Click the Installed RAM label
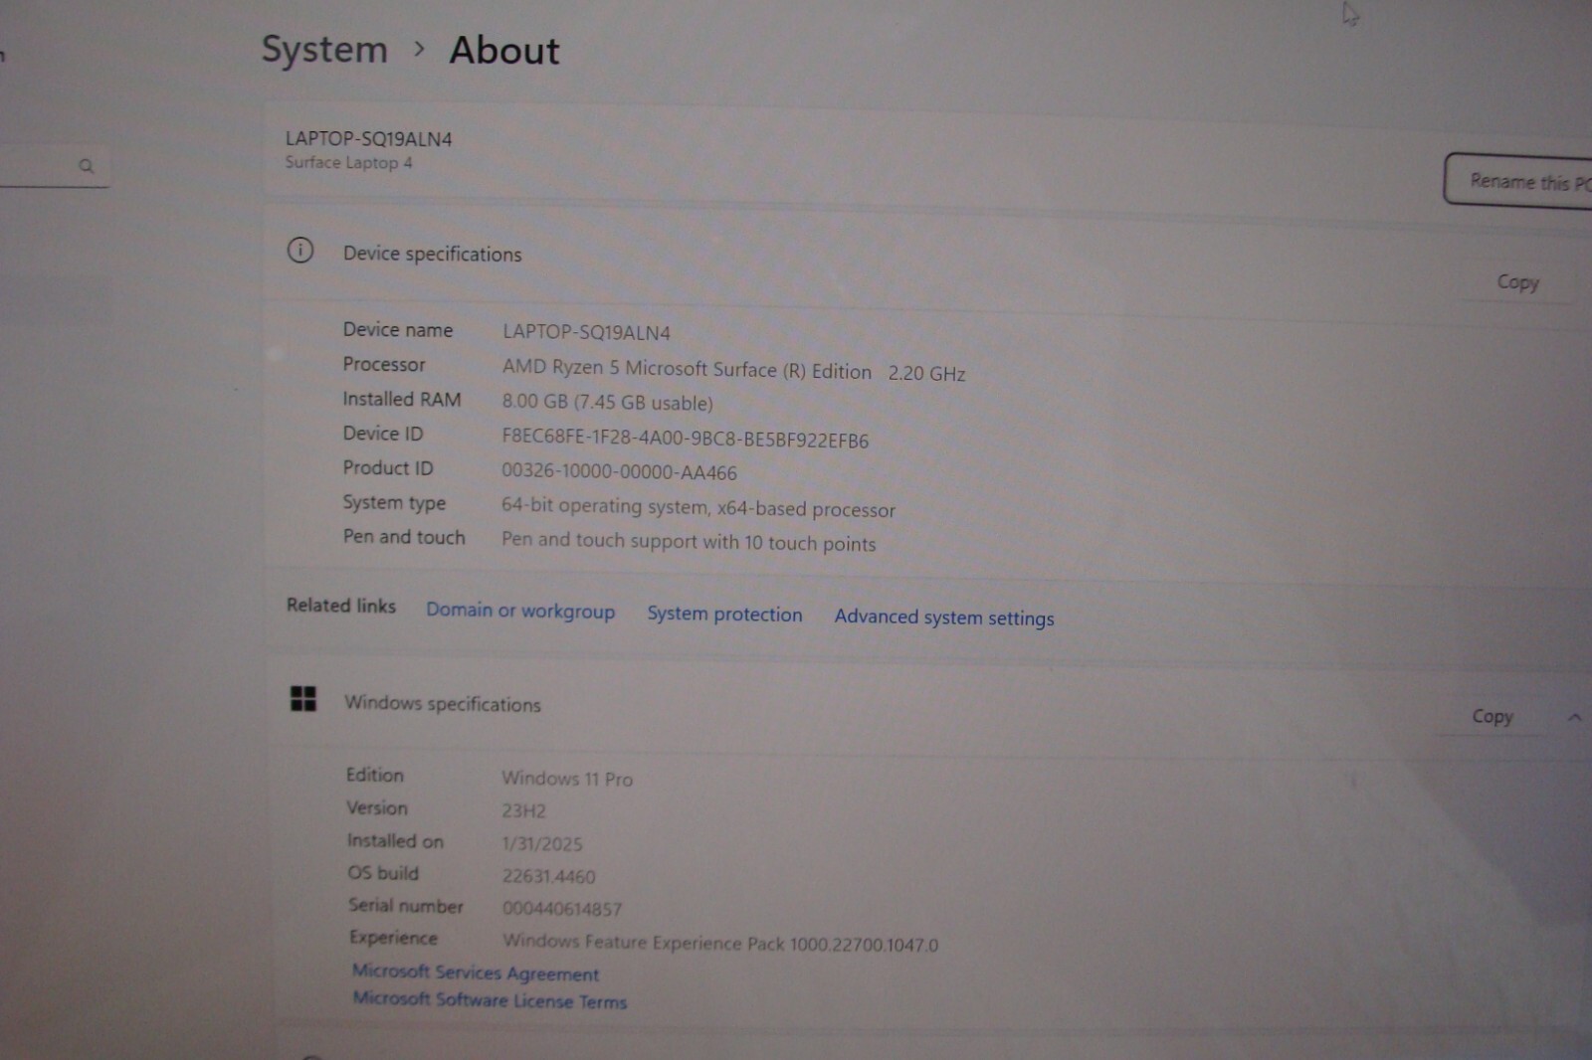This screenshot has width=1592, height=1060. pyautogui.click(x=402, y=399)
